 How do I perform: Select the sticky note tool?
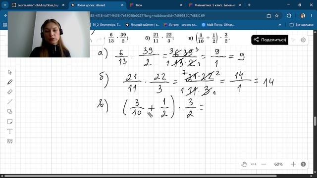pyautogui.click(x=10, y=122)
